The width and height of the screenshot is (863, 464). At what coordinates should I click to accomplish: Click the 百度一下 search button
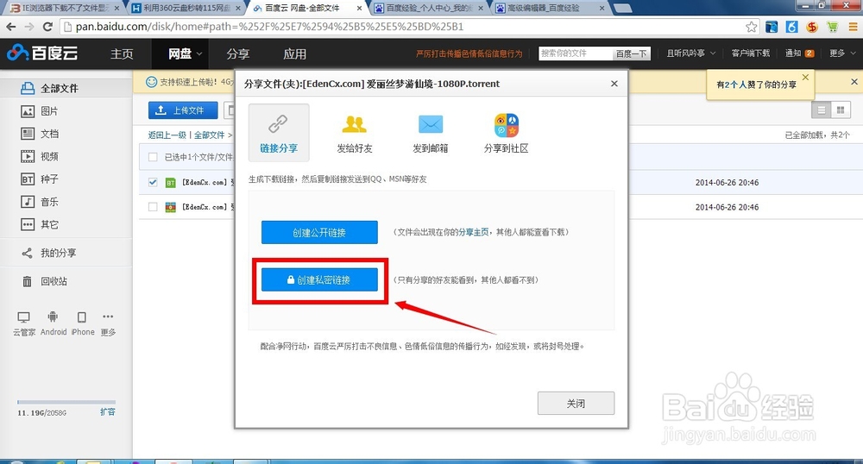pyautogui.click(x=632, y=53)
